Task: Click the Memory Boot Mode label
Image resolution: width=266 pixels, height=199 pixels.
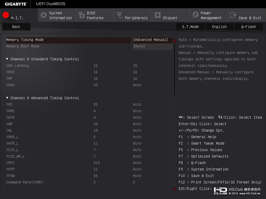Action: coord(23,46)
